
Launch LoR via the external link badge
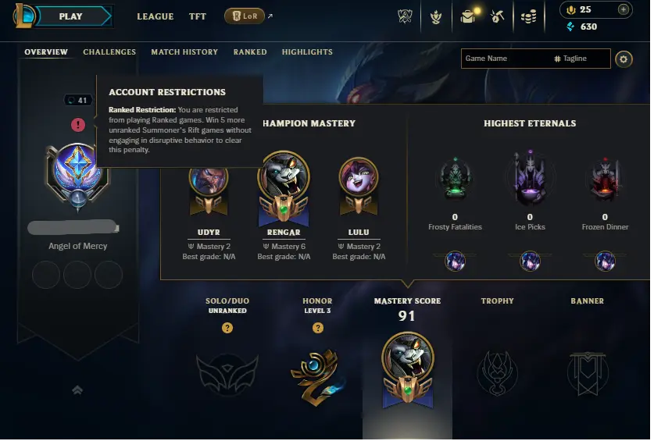(245, 16)
